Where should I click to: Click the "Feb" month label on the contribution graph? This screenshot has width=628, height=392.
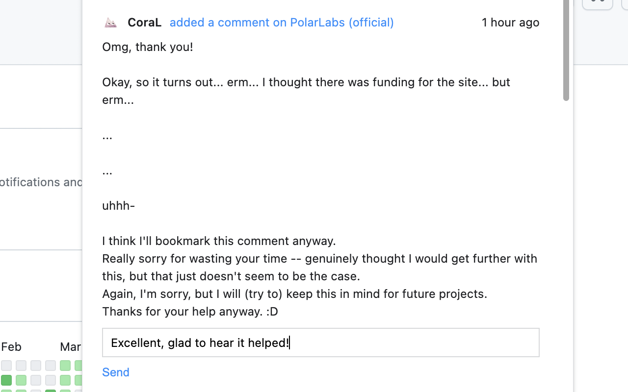pos(11,347)
